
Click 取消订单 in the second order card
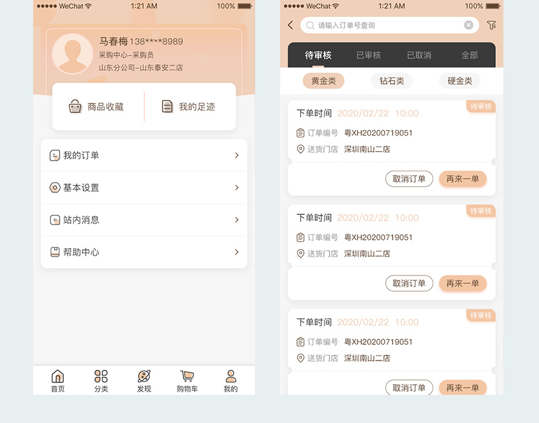[409, 283]
